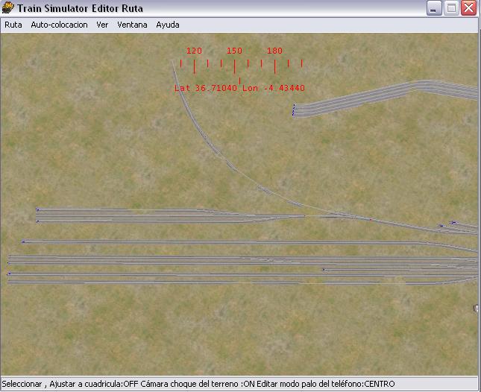Open the Ventana menu
The width and height of the screenshot is (481, 392).
click(x=132, y=25)
